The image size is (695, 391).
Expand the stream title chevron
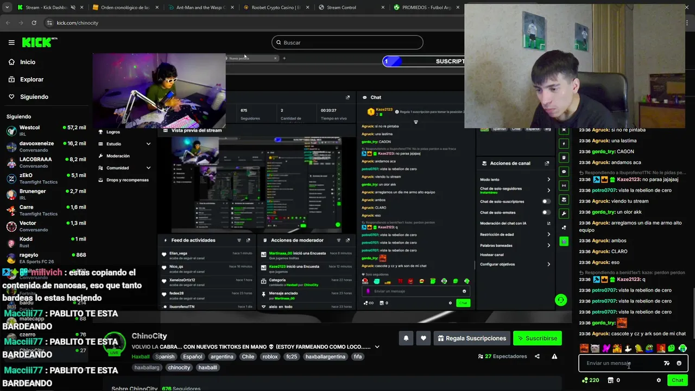(377, 346)
